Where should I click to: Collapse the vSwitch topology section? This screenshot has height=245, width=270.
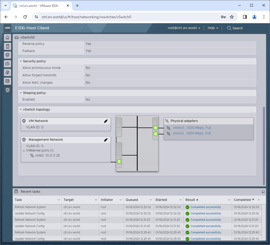(x=21, y=110)
